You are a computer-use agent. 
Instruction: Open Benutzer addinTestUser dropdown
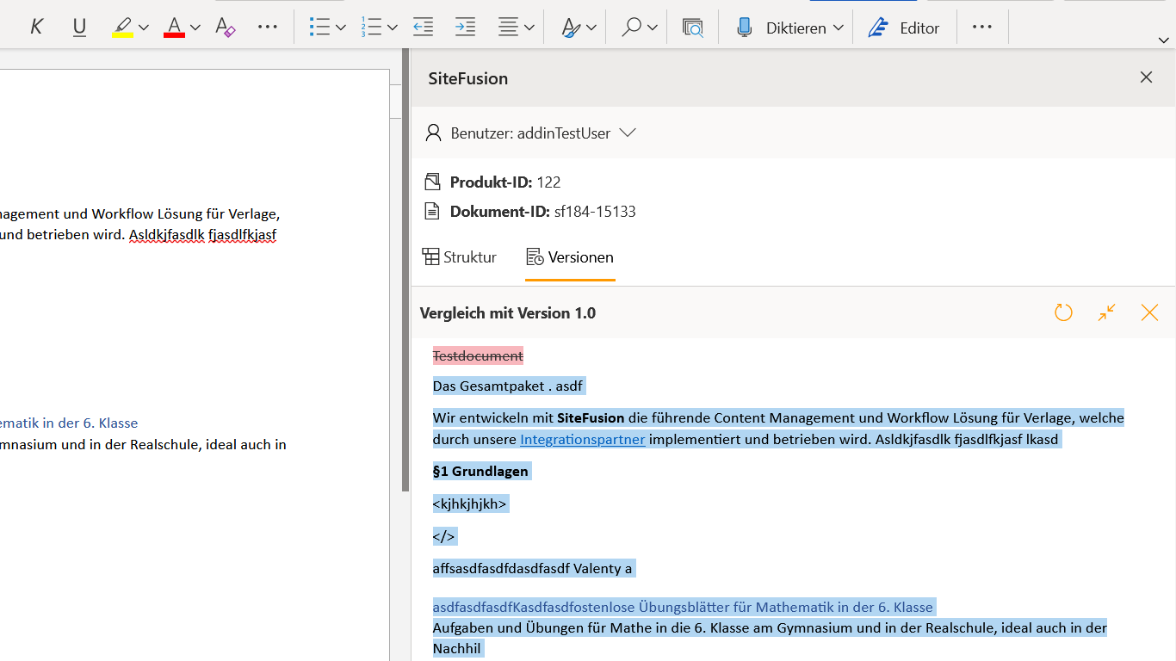pos(531,133)
